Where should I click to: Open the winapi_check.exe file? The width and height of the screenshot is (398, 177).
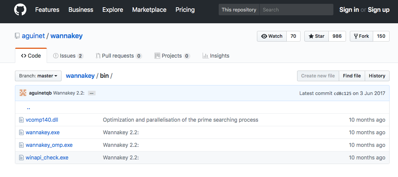47,158
